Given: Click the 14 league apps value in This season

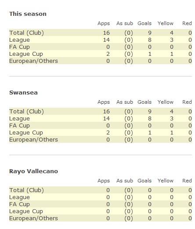Looking at the screenshot, I should pos(106,40).
